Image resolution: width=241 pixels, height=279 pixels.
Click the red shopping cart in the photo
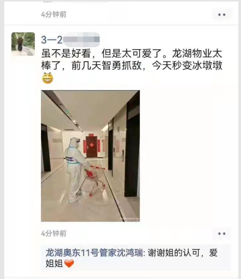93,180
